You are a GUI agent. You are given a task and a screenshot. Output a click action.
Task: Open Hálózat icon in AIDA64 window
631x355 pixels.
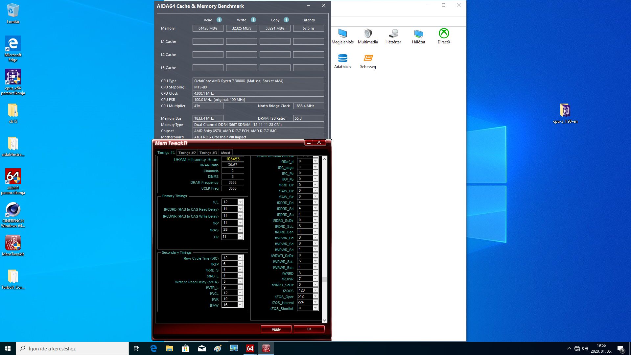418,36
